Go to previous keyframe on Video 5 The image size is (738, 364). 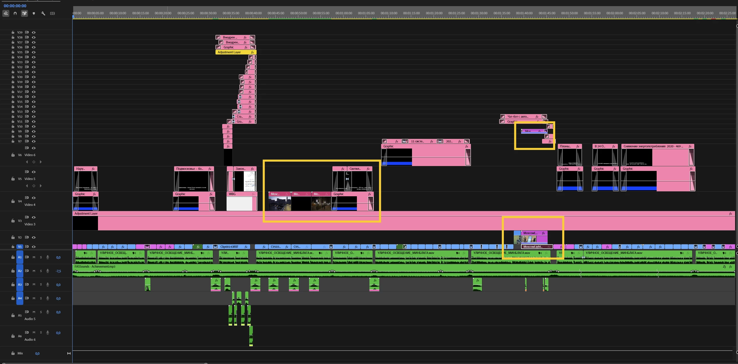pyautogui.click(x=27, y=186)
